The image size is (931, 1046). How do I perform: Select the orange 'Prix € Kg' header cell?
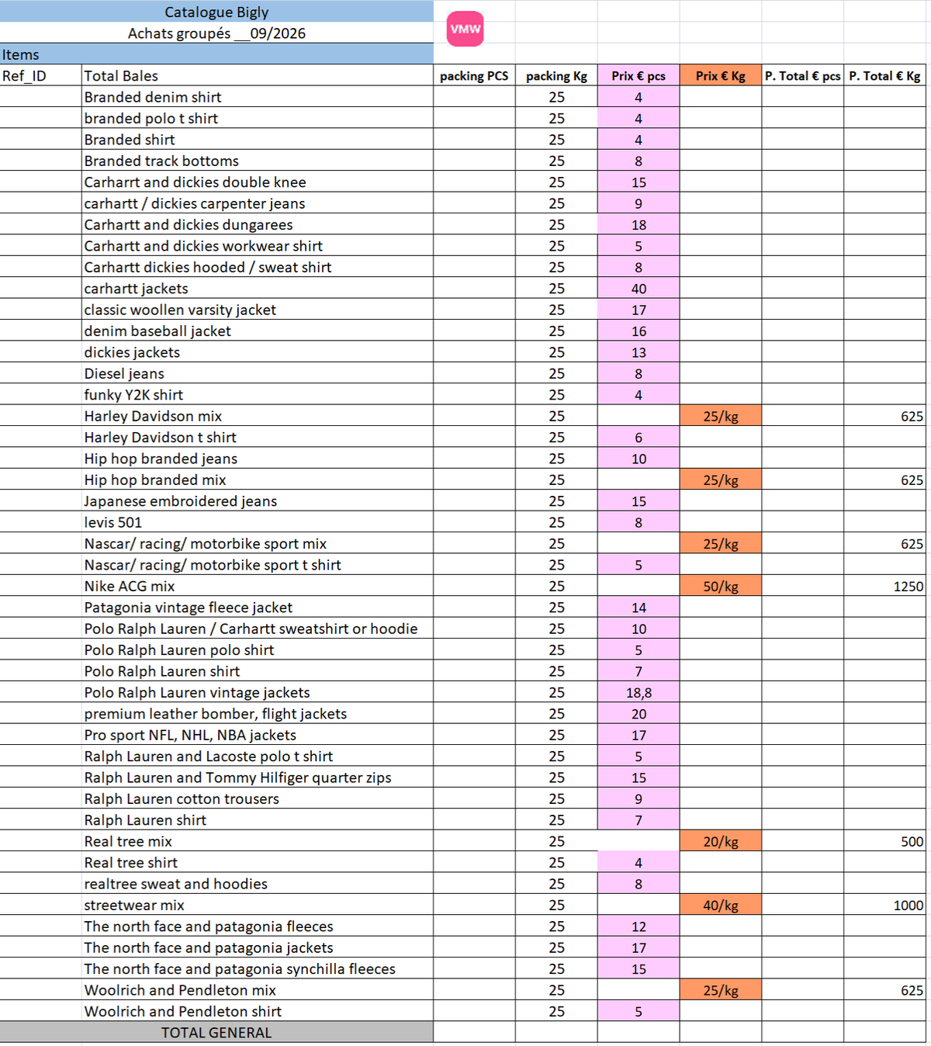[x=721, y=75]
